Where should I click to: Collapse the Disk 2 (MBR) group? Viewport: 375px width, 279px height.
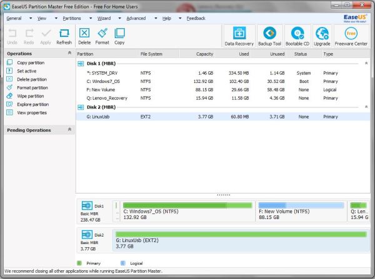[x=366, y=107]
